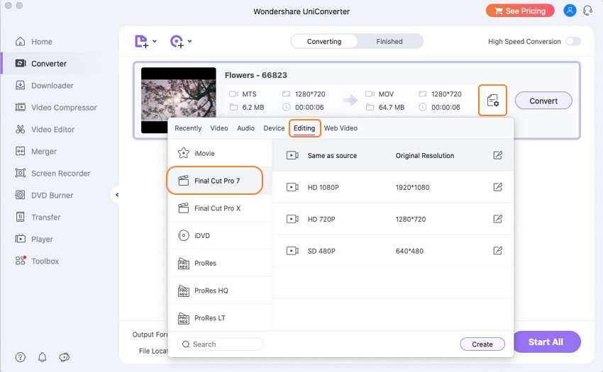Image resolution: width=603 pixels, height=372 pixels.
Task: Click the Create custom preset button
Action: coord(482,344)
